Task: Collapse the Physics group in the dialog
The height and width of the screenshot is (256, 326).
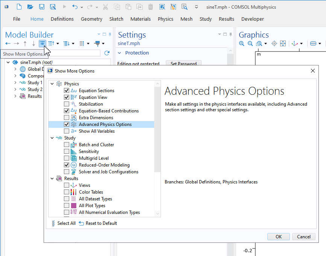Action: (52, 84)
